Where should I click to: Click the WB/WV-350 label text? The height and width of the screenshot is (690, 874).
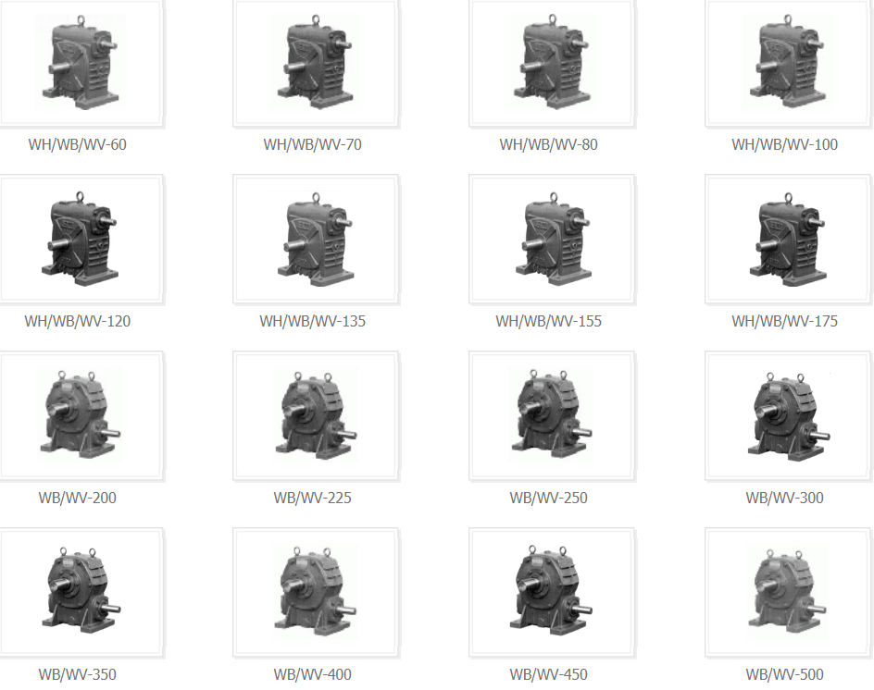pyautogui.click(x=78, y=674)
